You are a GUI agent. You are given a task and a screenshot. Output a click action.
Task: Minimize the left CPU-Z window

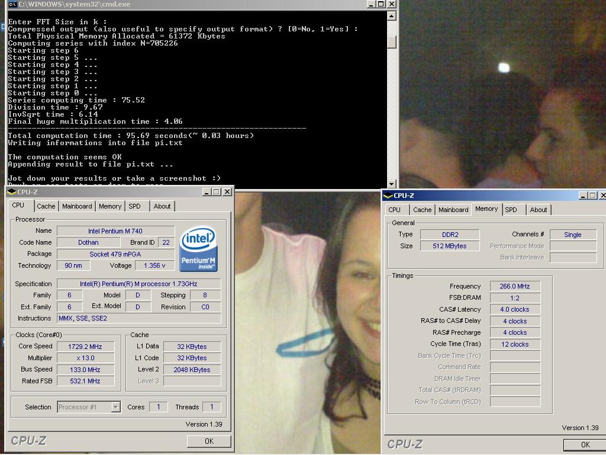(x=207, y=192)
